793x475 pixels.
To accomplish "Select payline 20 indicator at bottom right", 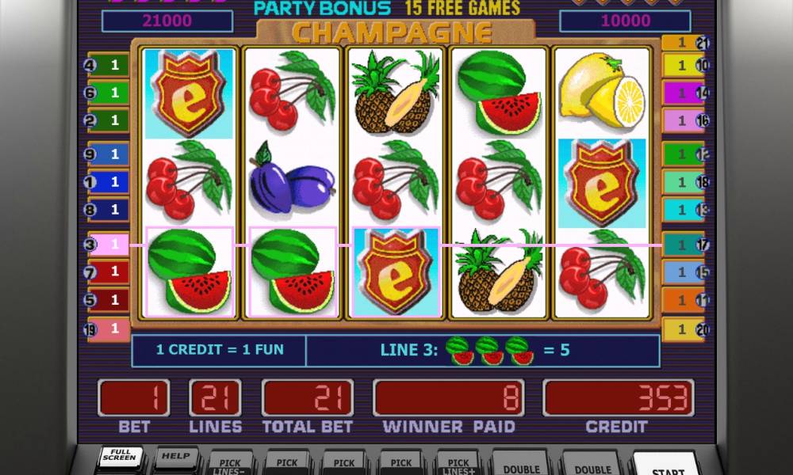I will coord(685,329).
